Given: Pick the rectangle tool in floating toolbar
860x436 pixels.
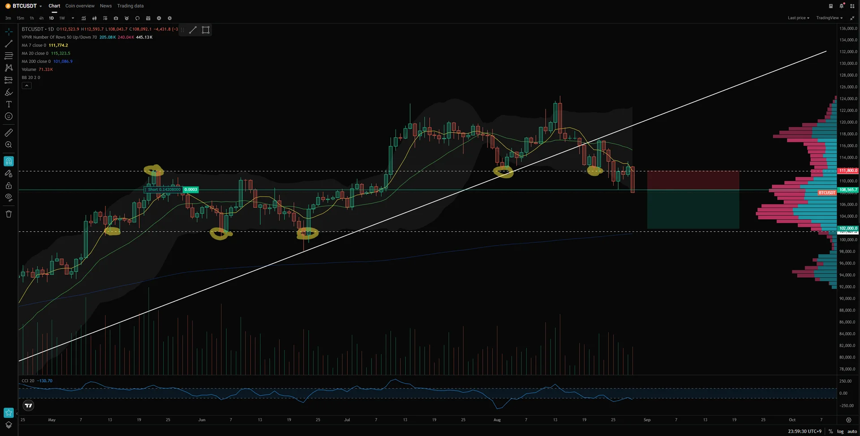Looking at the screenshot, I should [x=206, y=30].
